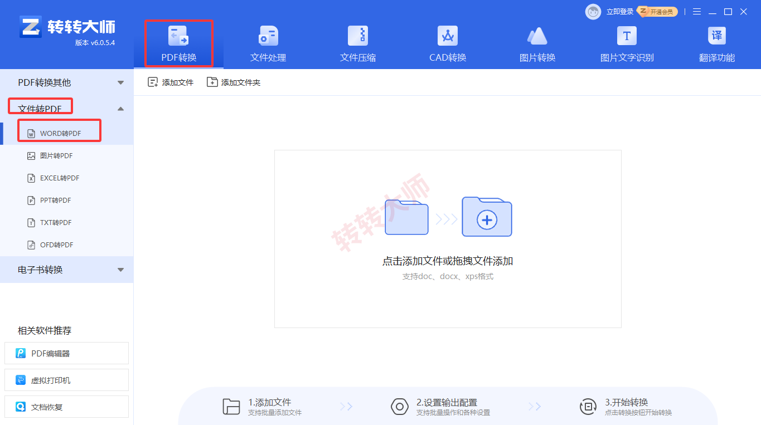Click the TXT转PDF text-file icon
Viewport: 761px width, 425px height.
click(31, 223)
